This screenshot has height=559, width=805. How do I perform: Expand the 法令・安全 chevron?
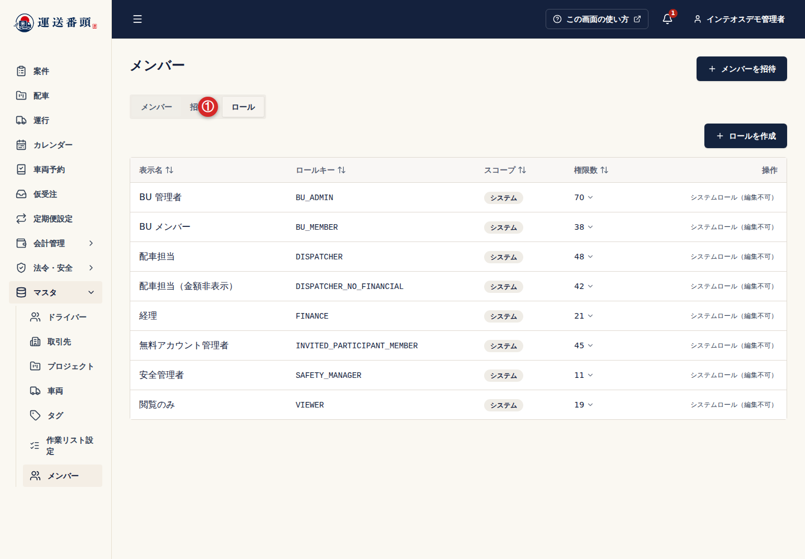point(91,268)
